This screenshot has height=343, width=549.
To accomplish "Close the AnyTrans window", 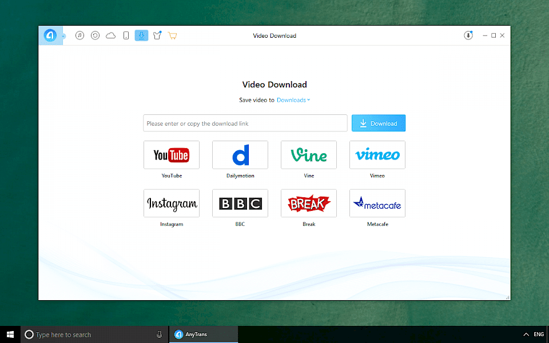I will (x=503, y=35).
